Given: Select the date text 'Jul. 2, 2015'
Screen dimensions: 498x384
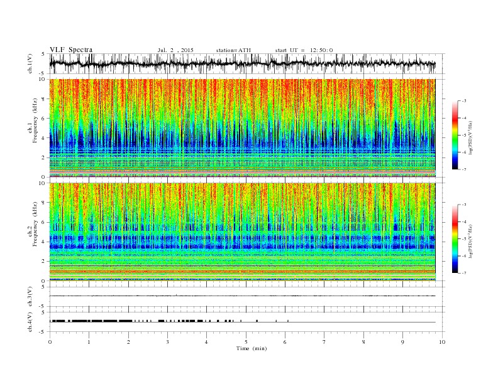Looking at the screenshot, I should pyautogui.click(x=175, y=50).
